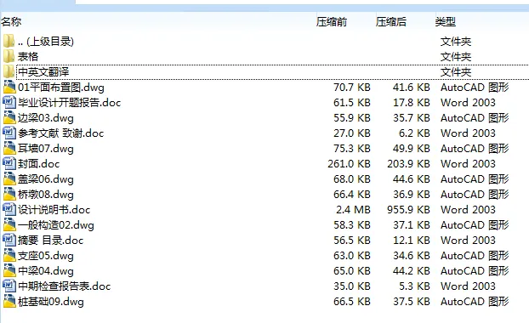Click the 5.3 KB compressed size
Image resolution: width=529 pixels, height=323 pixels.
[415, 286]
